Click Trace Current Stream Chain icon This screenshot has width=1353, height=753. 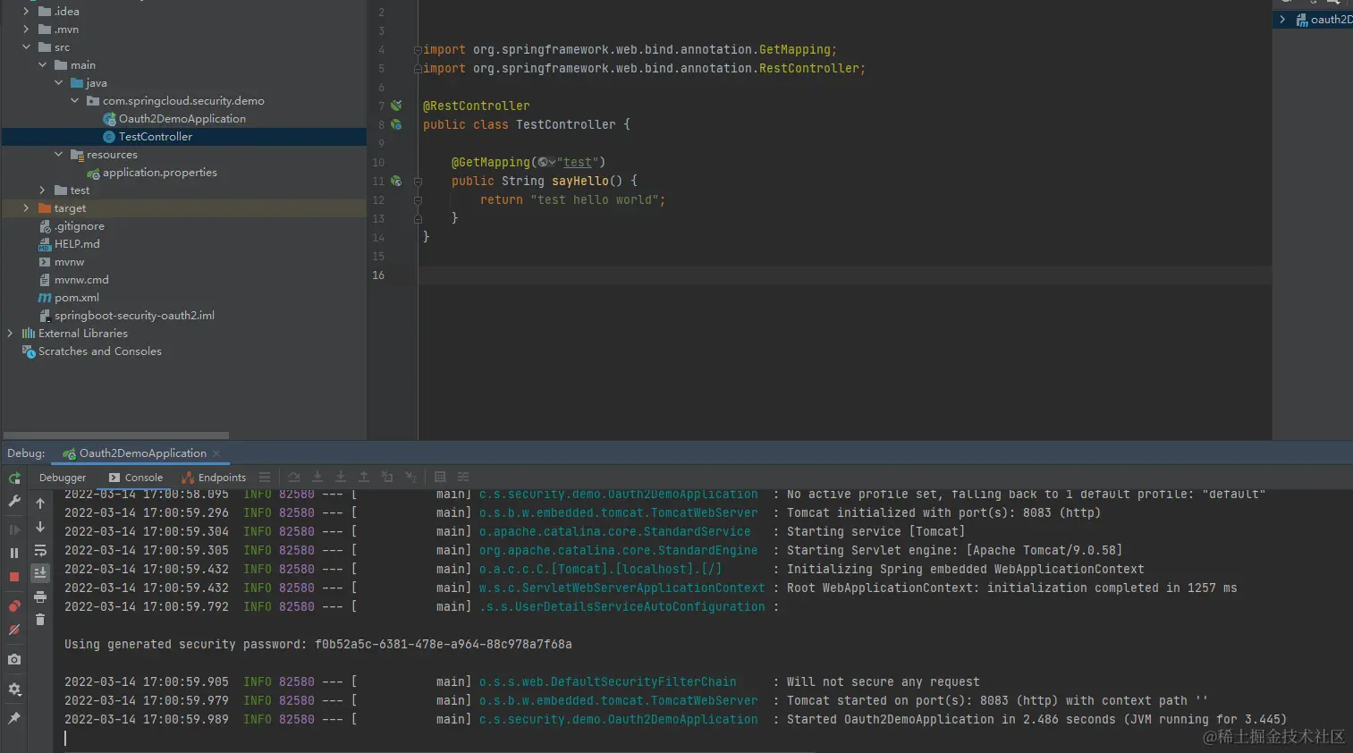(463, 478)
